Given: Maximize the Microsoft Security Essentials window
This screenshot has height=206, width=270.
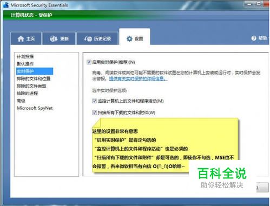Looking at the screenshot, I should pyautogui.click(x=259, y=4).
